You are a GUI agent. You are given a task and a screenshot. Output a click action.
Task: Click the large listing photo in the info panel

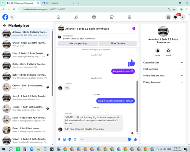(x=163, y=32)
